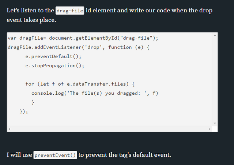234x165 pixels.
Task: Click the 'drop' string in the code
Action: point(95,47)
